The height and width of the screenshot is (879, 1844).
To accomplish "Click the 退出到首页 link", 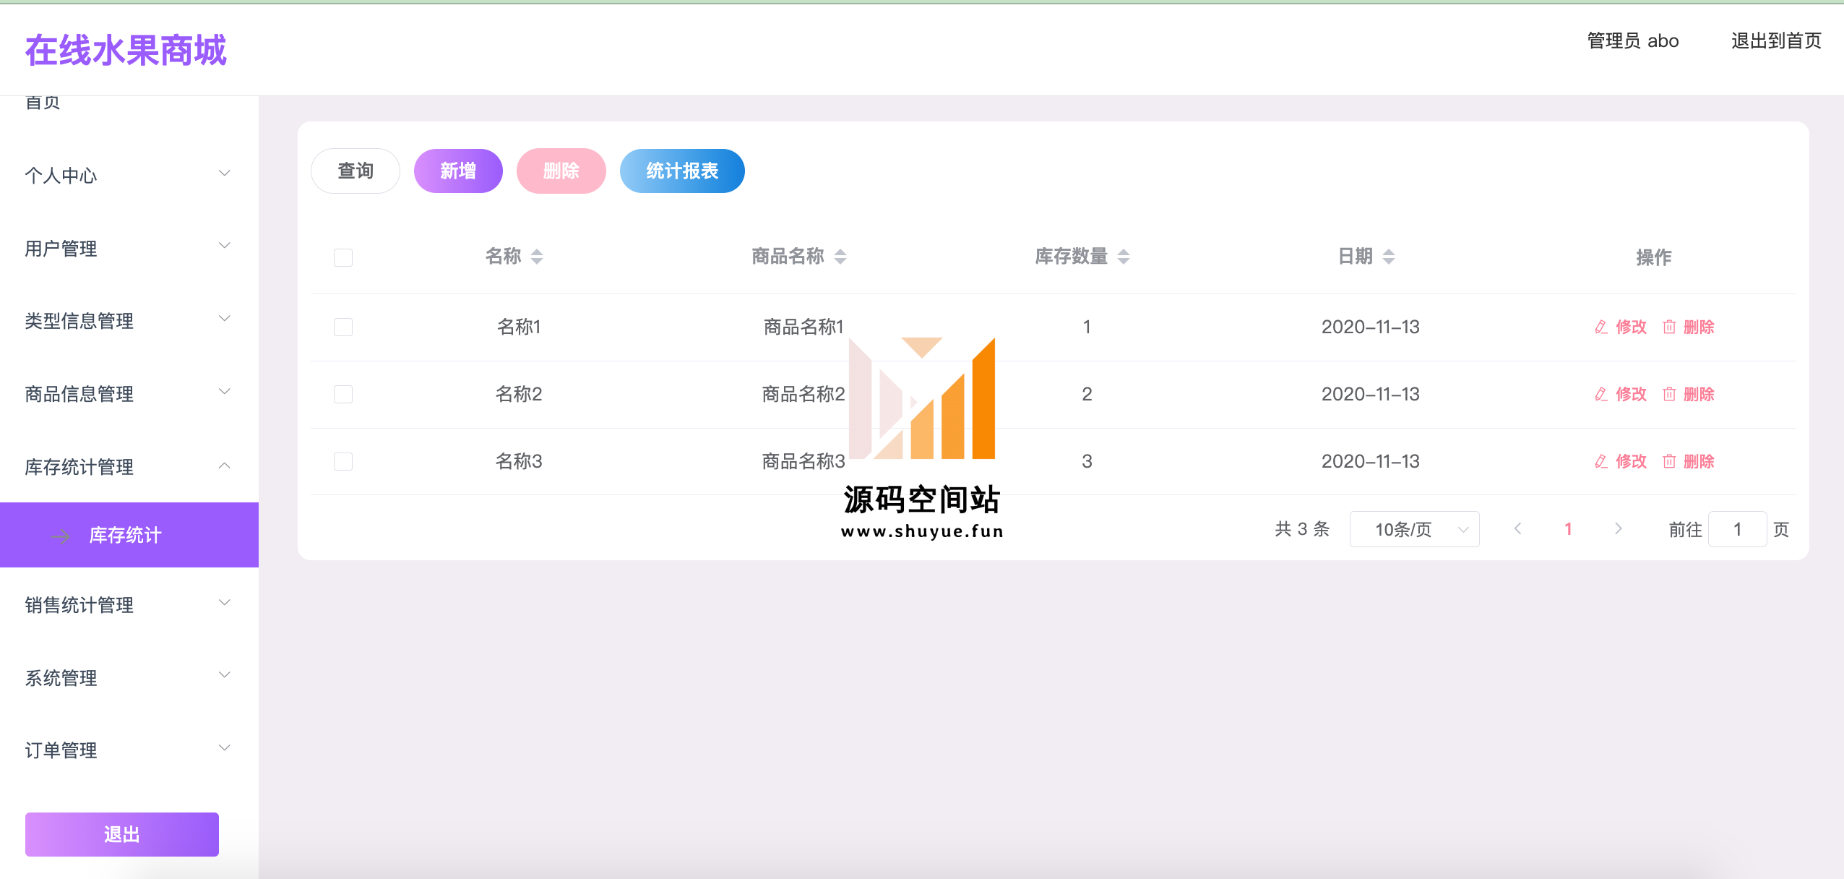I will [1776, 40].
